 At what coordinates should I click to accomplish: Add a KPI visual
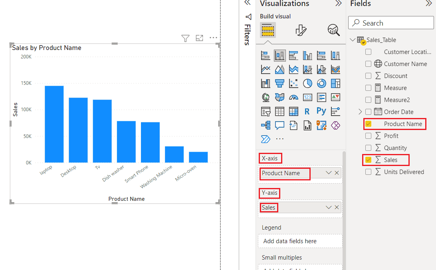335,97
